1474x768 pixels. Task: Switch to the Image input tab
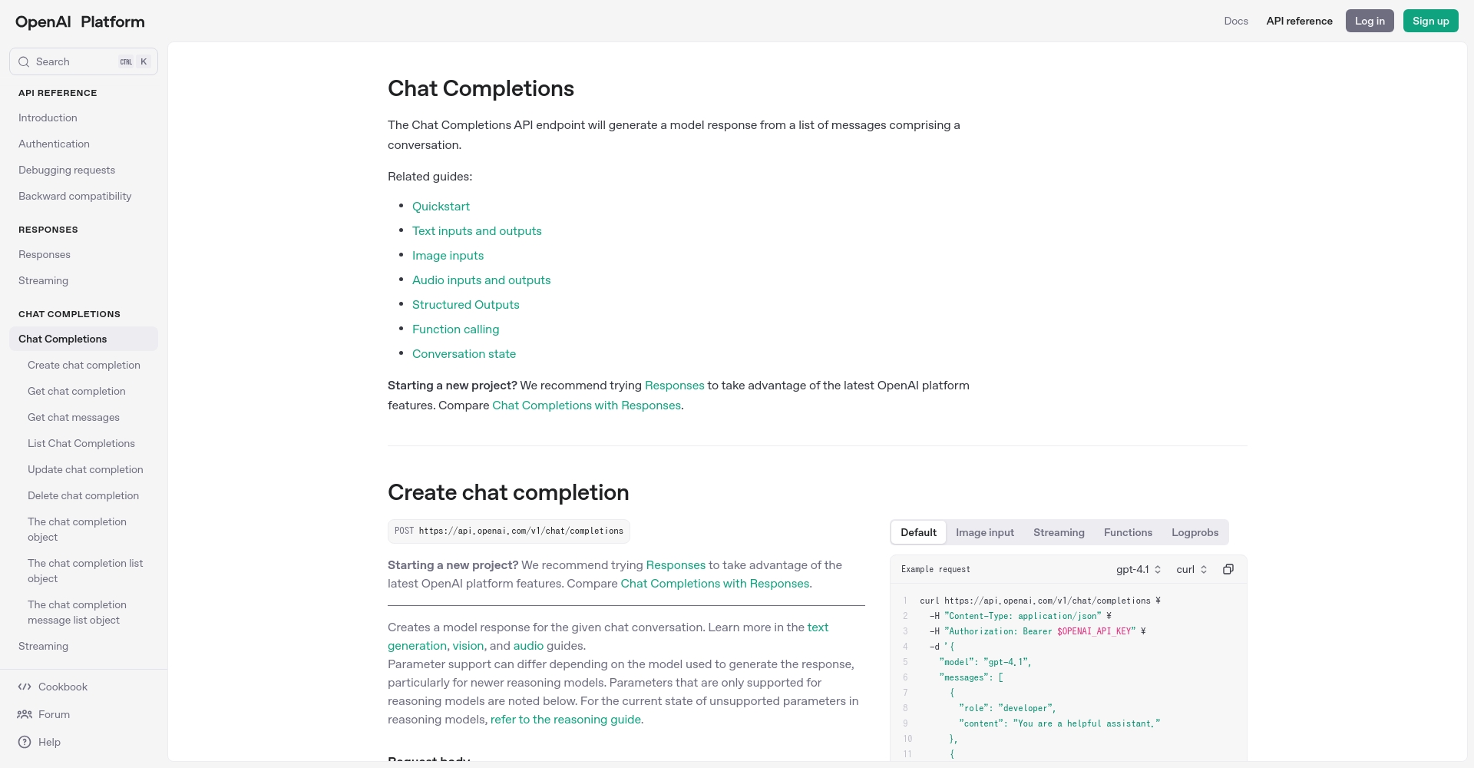click(985, 532)
